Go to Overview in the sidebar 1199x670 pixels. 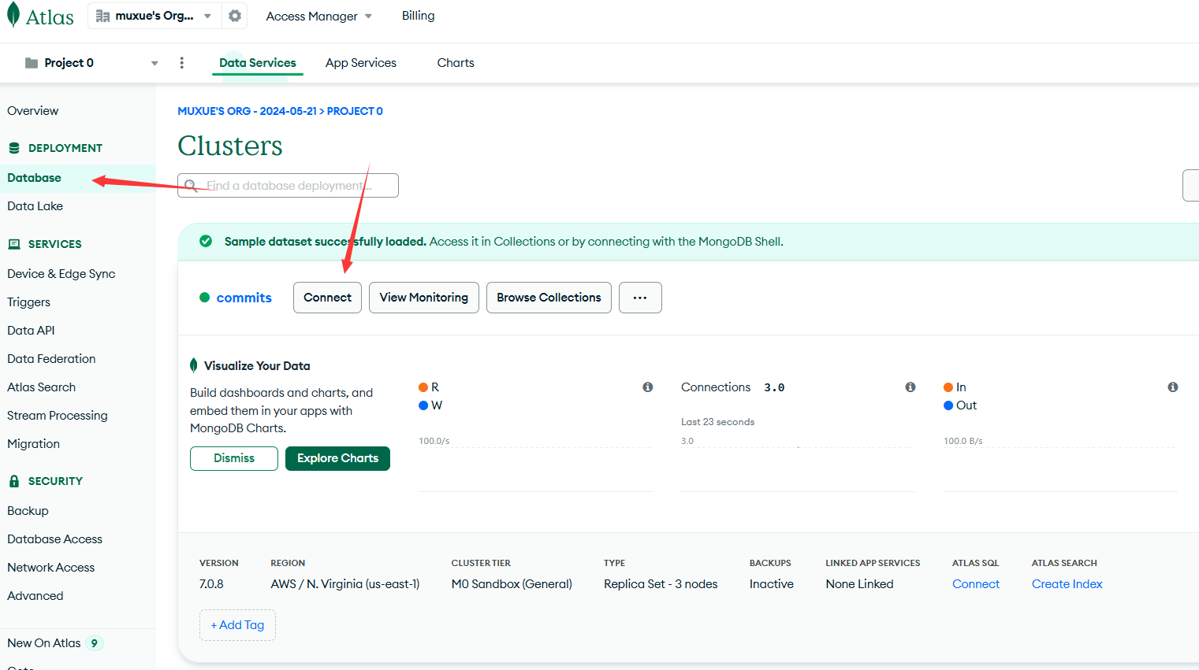click(x=33, y=111)
